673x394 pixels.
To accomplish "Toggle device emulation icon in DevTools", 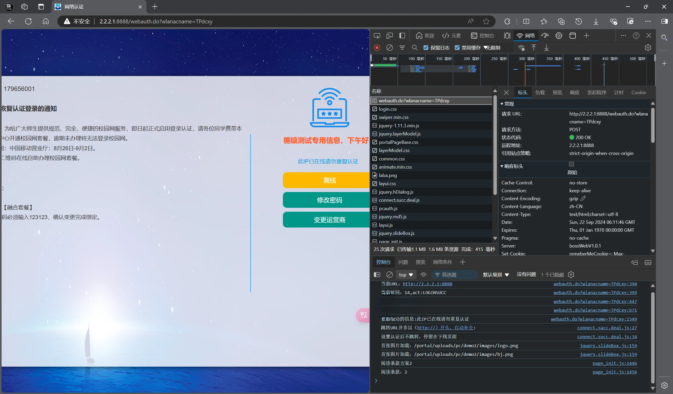I will pos(389,36).
